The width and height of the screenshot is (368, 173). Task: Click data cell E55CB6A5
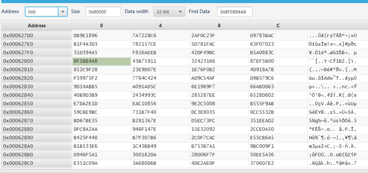[x=278, y=138]
